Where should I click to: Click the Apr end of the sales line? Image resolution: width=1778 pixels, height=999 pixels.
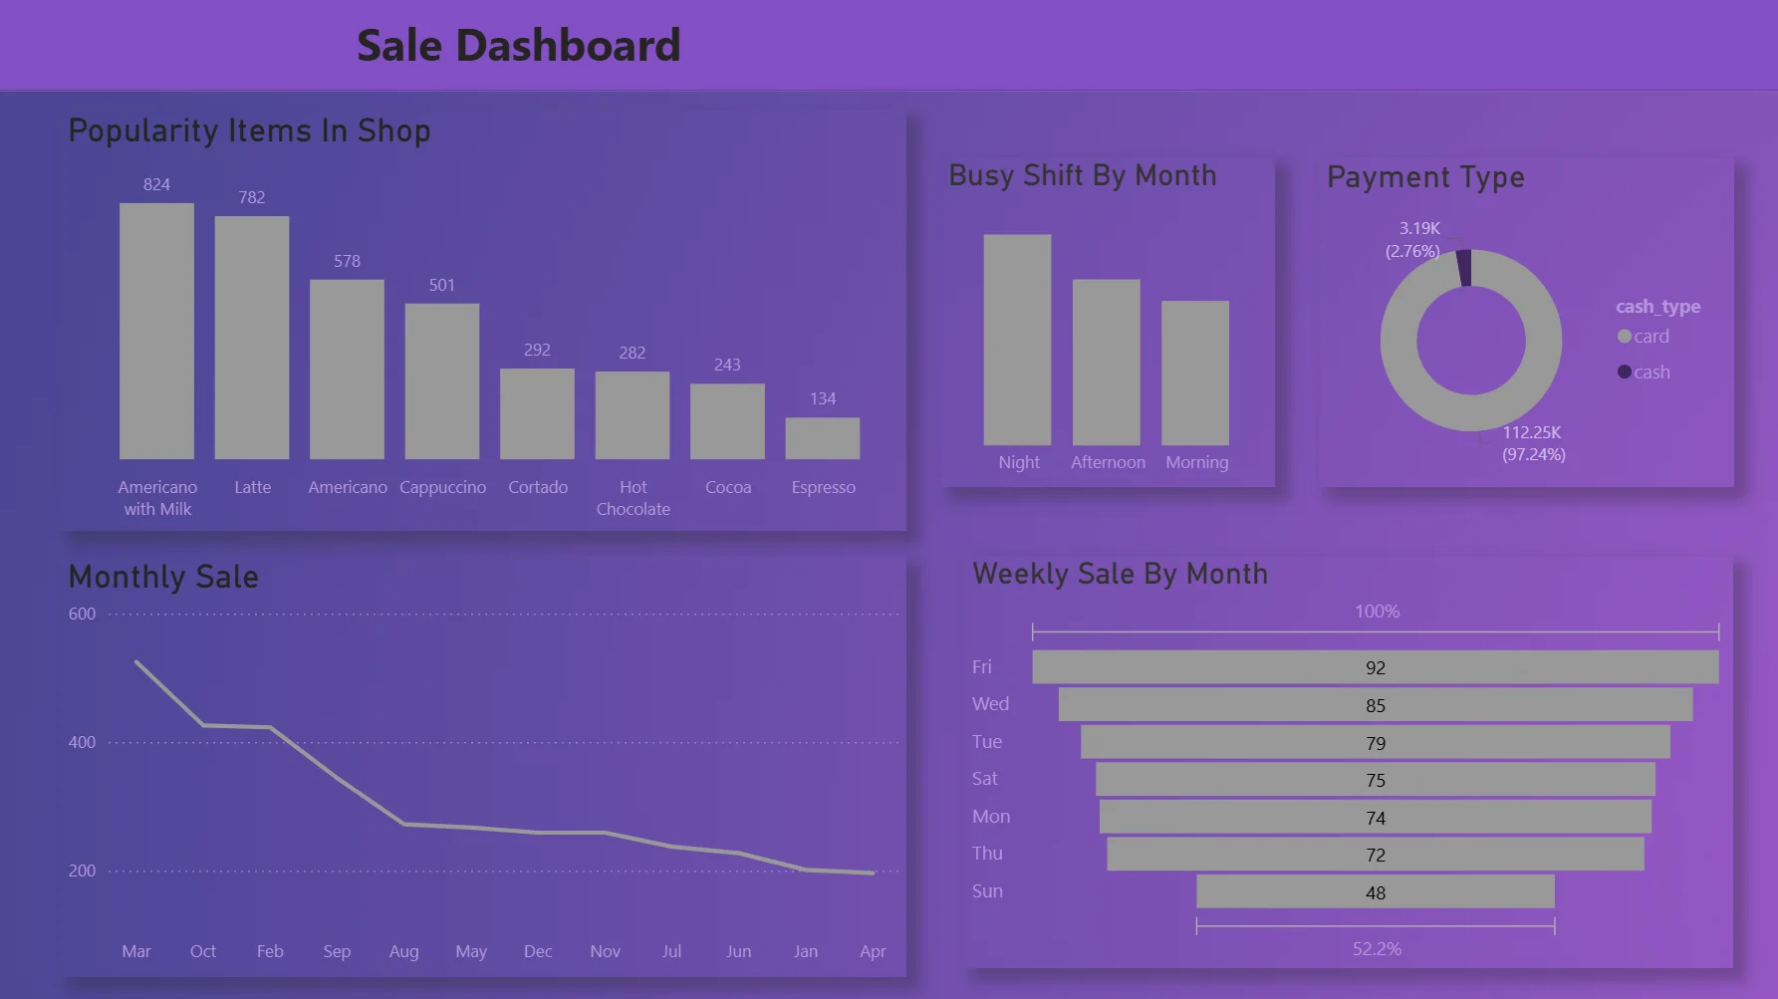click(873, 872)
